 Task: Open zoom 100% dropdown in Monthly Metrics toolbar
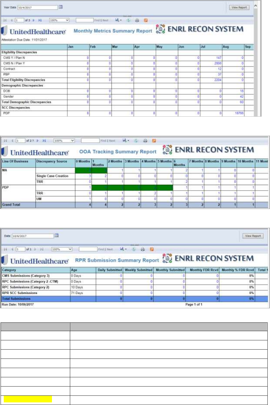click(59, 20)
